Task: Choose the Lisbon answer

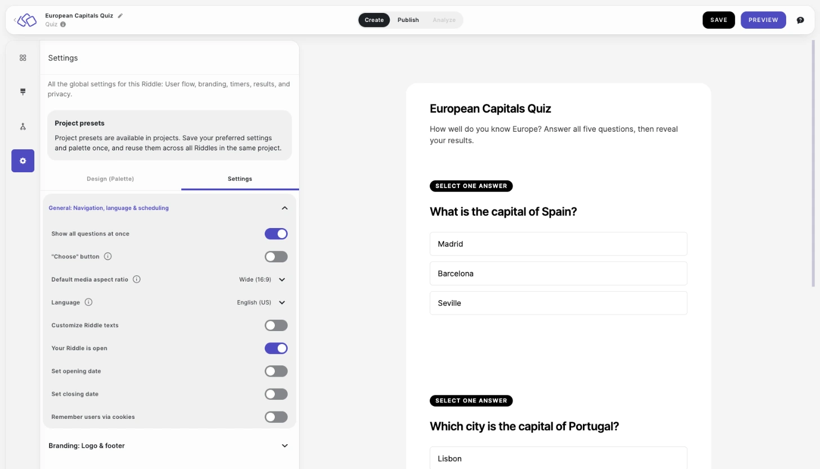Action: click(x=558, y=458)
